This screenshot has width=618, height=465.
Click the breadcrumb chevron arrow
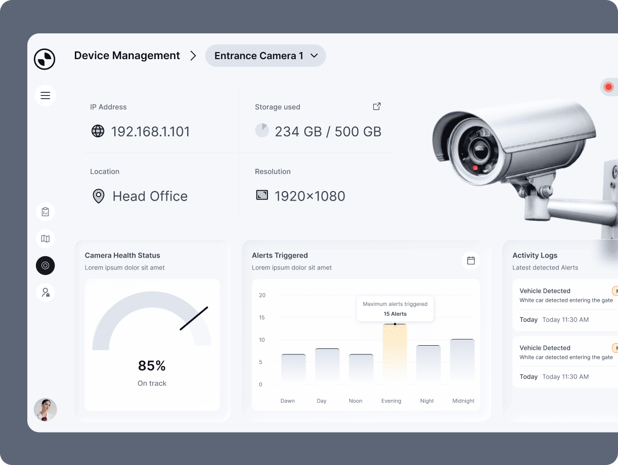pos(193,56)
